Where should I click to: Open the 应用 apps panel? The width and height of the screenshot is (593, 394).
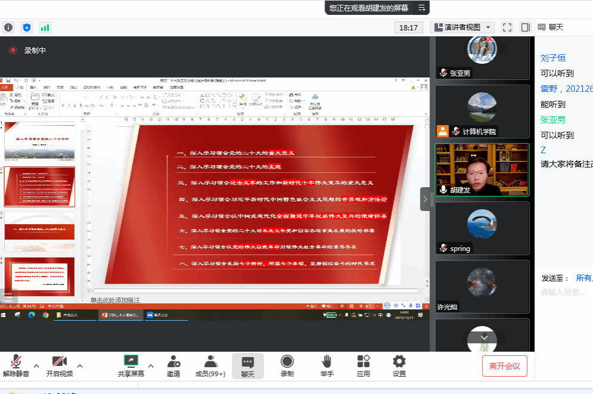click(x=363, y=365)
